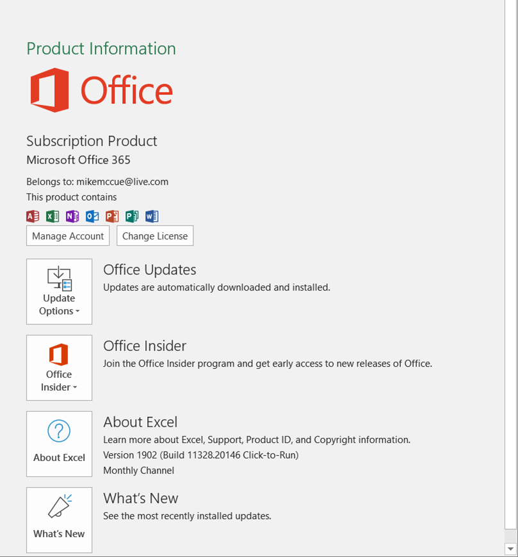The height and width of the screenshot is (557, 518).
Task: Click the scrollbar down arrow
Action: (x=510, y=549)
